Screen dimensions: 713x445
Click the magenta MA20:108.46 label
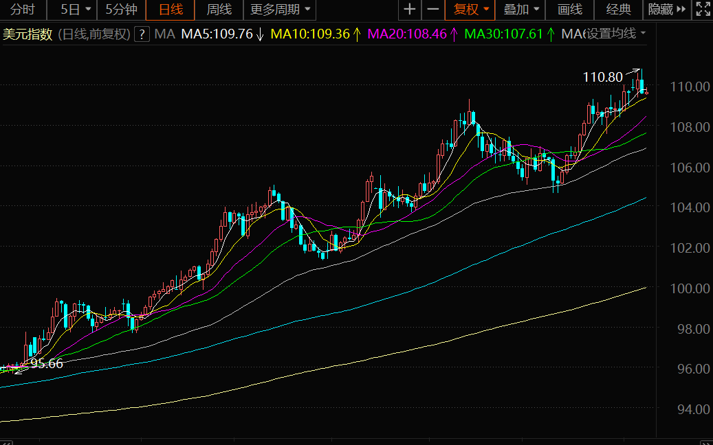pyautogui.click(x=408, y=34)
